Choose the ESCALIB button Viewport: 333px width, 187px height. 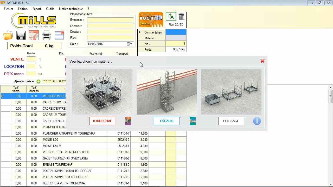[167, 121]
